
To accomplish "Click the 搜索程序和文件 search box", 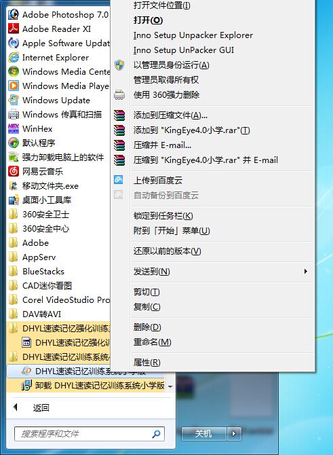I will click(90, 434).
